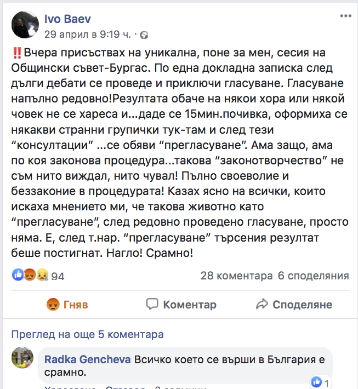Click the public audience globe icon
The width and height of the screenshot is (358, 389).
coord(144,35)
